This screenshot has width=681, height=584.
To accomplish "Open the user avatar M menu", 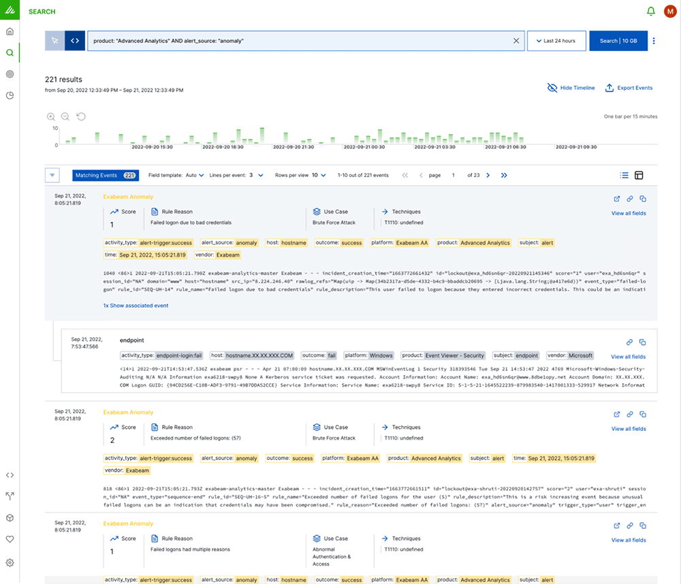I will (x=670, y=12).
